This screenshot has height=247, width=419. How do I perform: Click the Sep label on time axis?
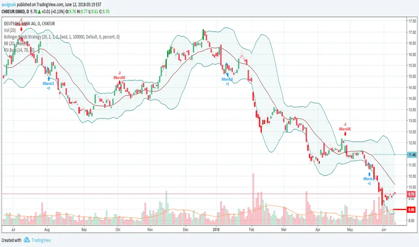[x=84, y=229]
